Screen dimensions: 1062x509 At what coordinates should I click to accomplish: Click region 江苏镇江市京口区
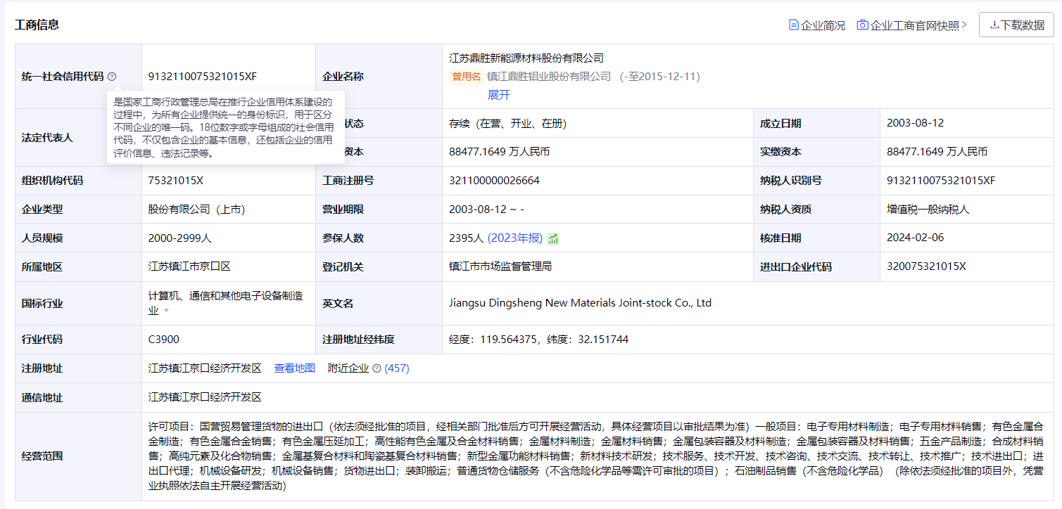click(x=189, y=267)
